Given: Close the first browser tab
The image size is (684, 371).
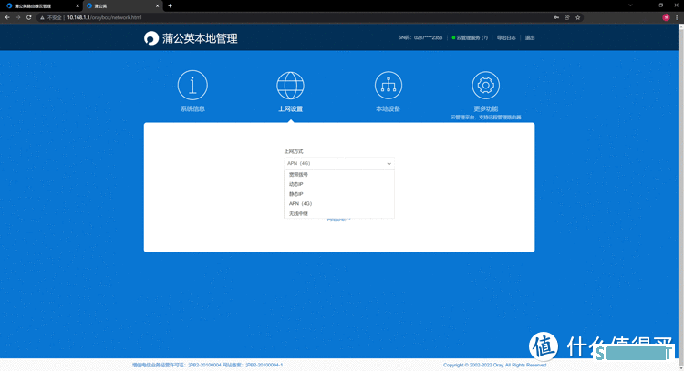Looking at the screenshot, I should coord(78,6).
